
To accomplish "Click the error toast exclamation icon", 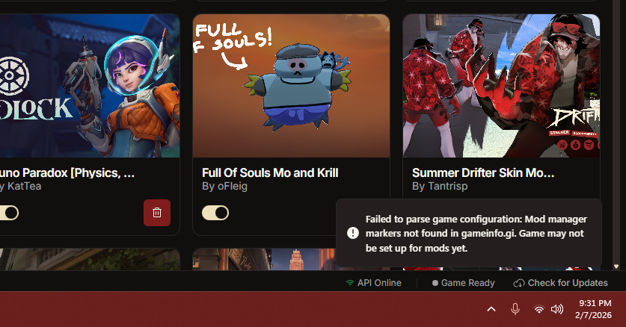I will point(353,233).
